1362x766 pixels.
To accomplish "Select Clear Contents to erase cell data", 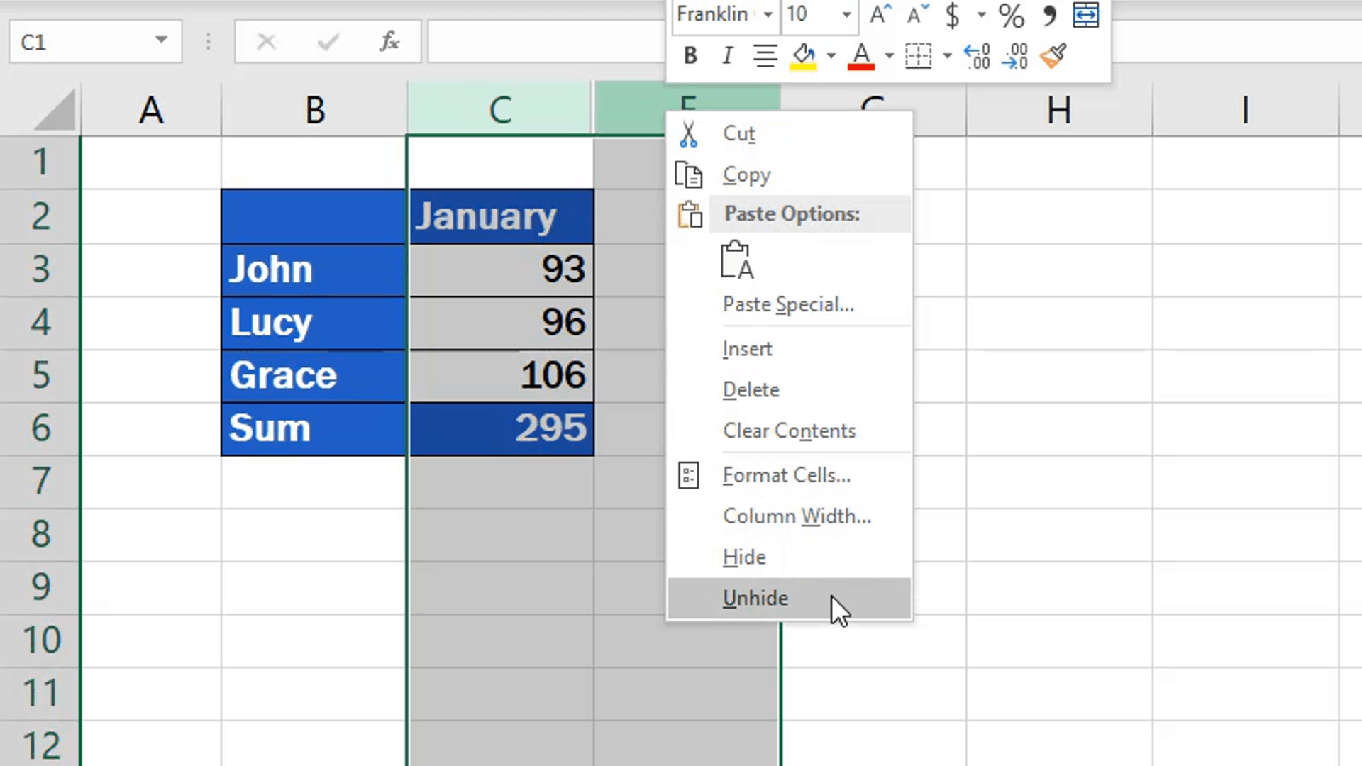I will click(789, 431).
